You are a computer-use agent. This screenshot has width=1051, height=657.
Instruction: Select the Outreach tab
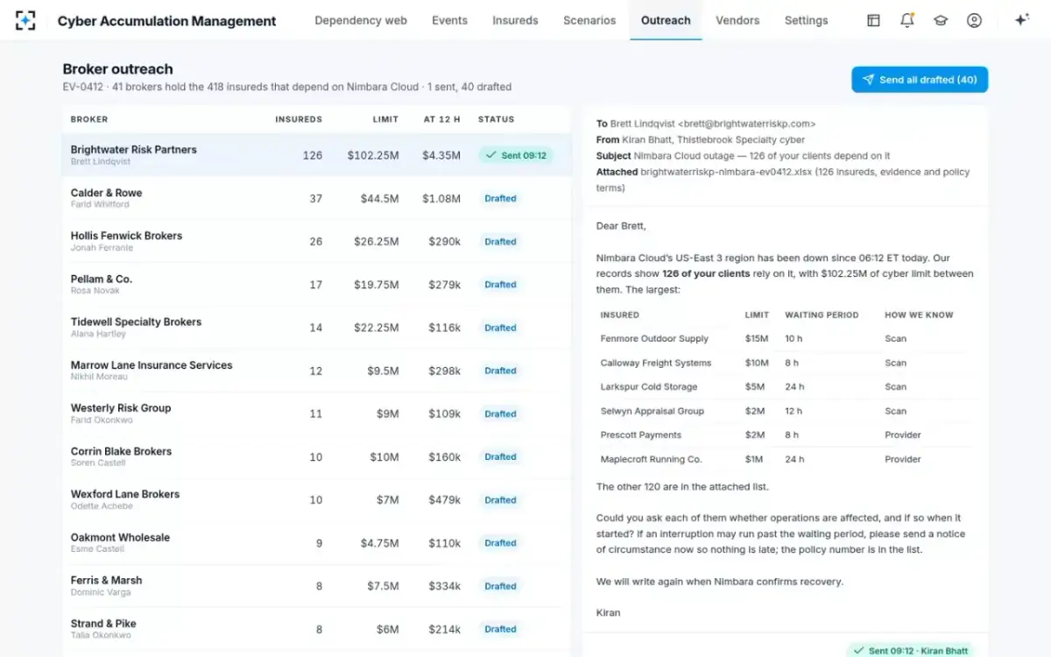[666, 20]
